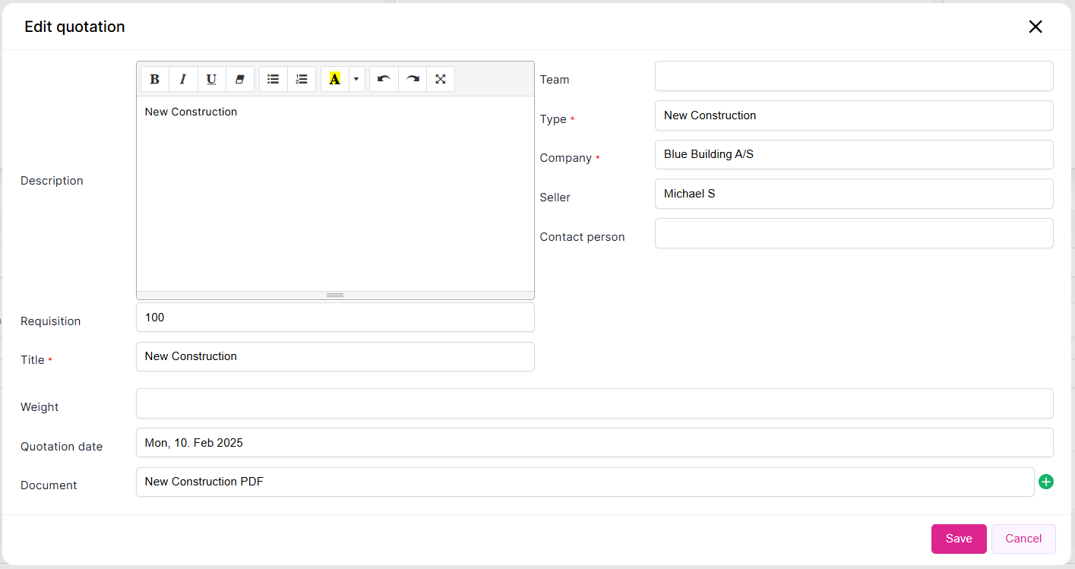Click the green add document icon
The height and width of the screenshot is (569, 1075).
point(1046,482)
